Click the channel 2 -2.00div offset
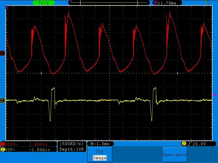The image size is (218, 163). tap(40, 149)
